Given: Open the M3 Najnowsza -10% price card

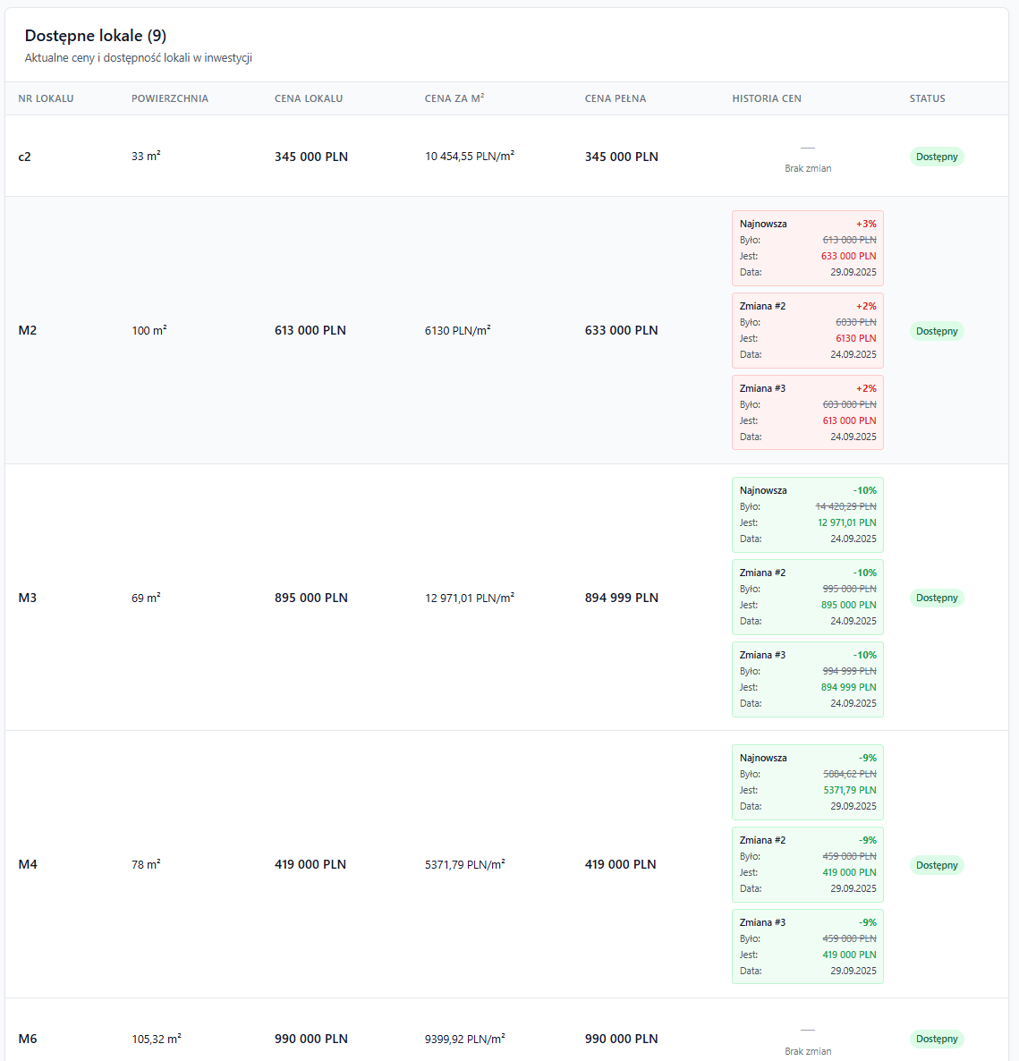Looking at the screenshot, I should pyautogui.click(x=807, y=514).
